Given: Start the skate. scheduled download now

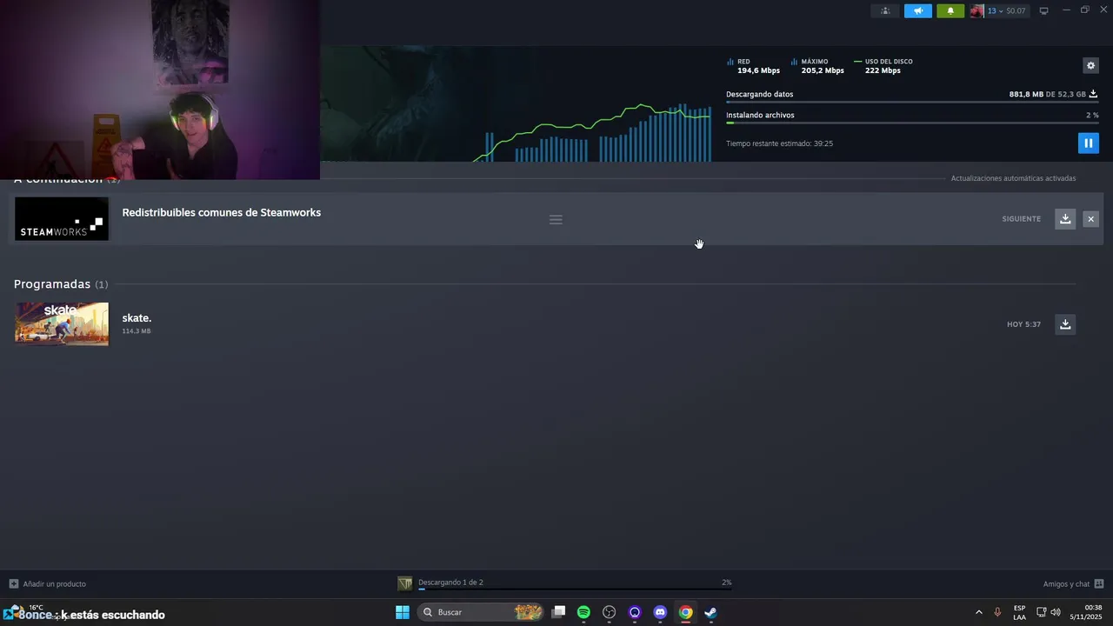Looking at the screenshot, I should (1065, 324).
